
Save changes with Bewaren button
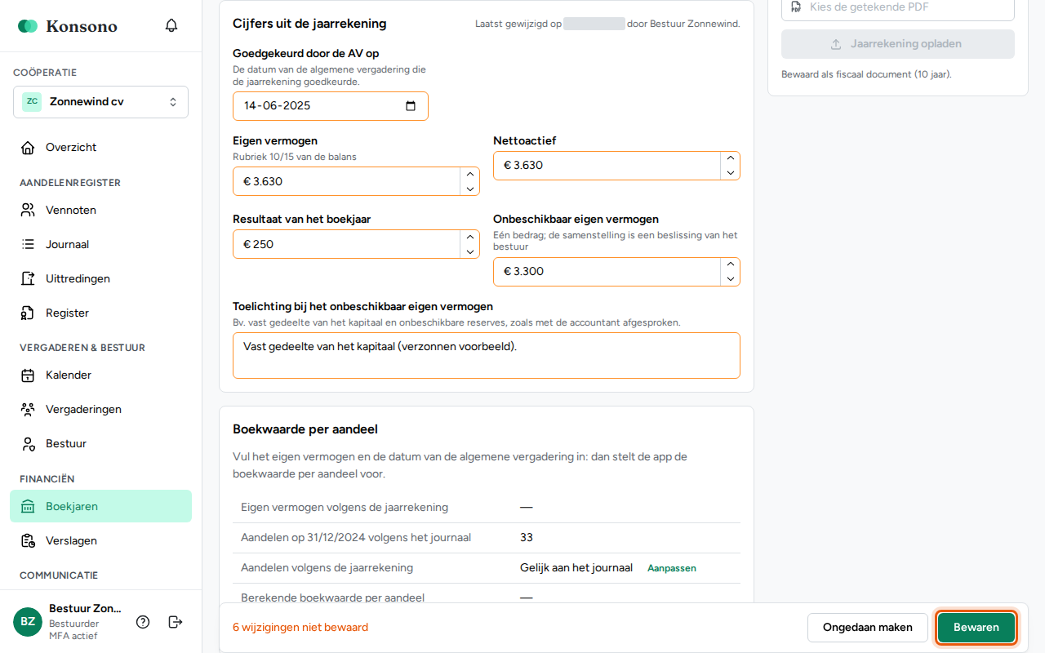[976, 628]
